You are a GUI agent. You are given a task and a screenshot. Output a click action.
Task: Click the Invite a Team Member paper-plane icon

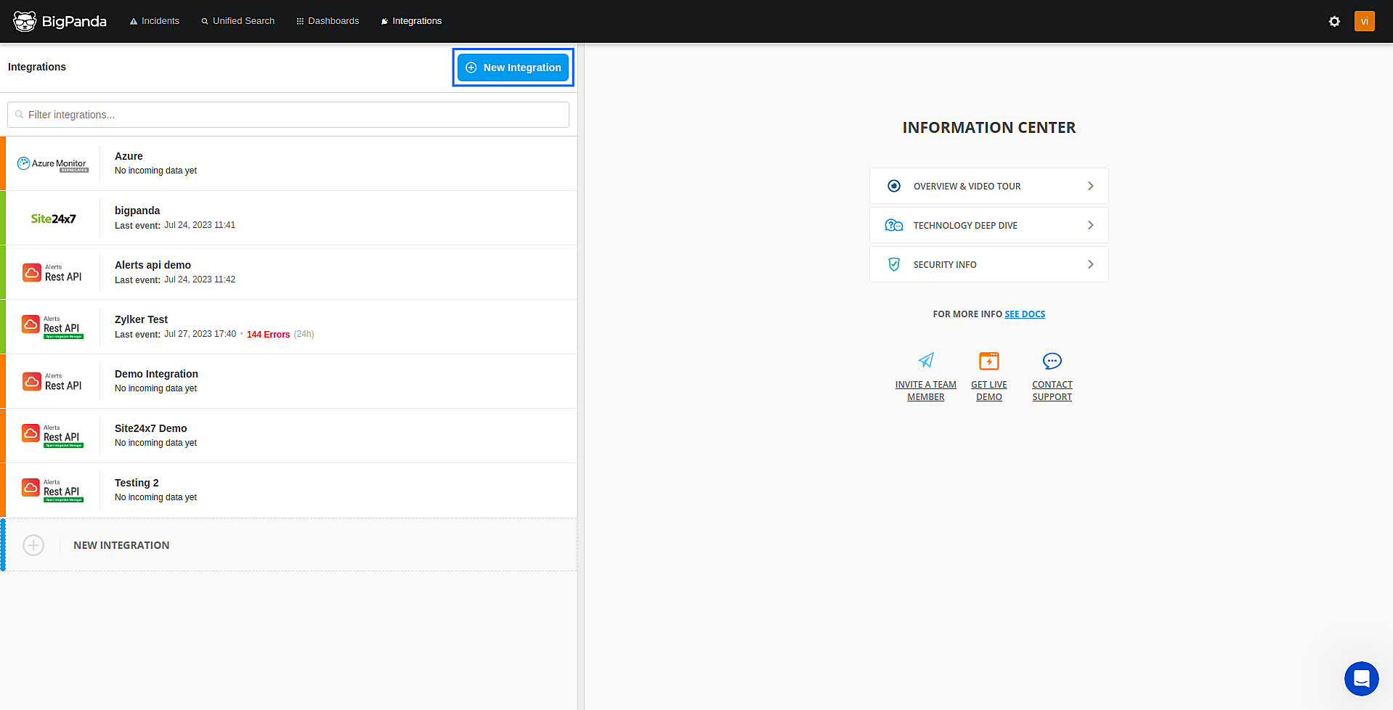tap(926, 361)
